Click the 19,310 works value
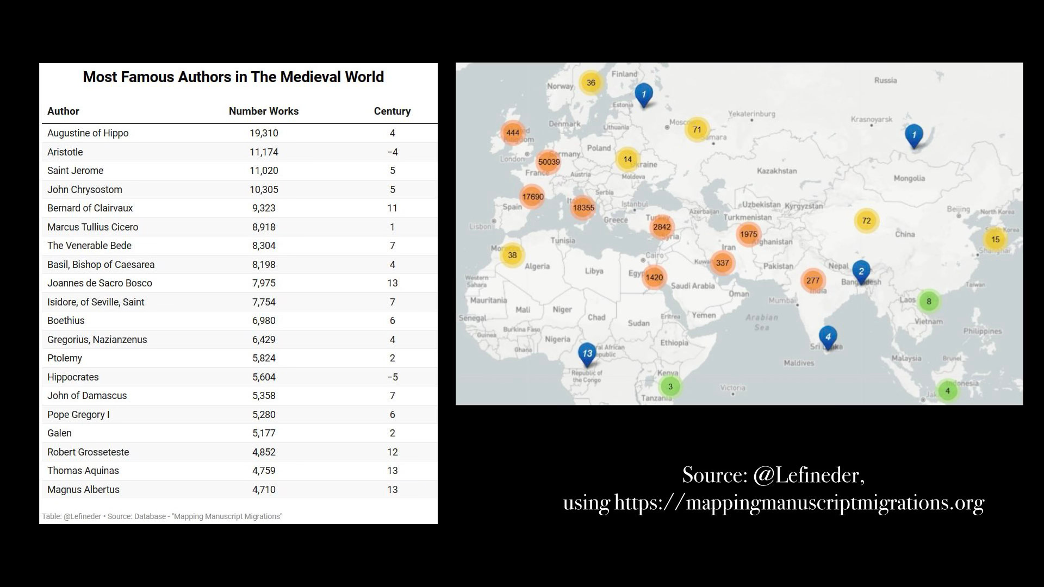Screen dimensions: 1044x587 pos(264,133)
